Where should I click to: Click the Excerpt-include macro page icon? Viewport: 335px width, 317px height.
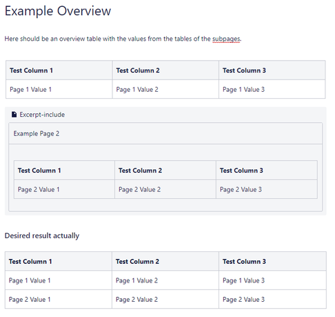tap(14, 115)
